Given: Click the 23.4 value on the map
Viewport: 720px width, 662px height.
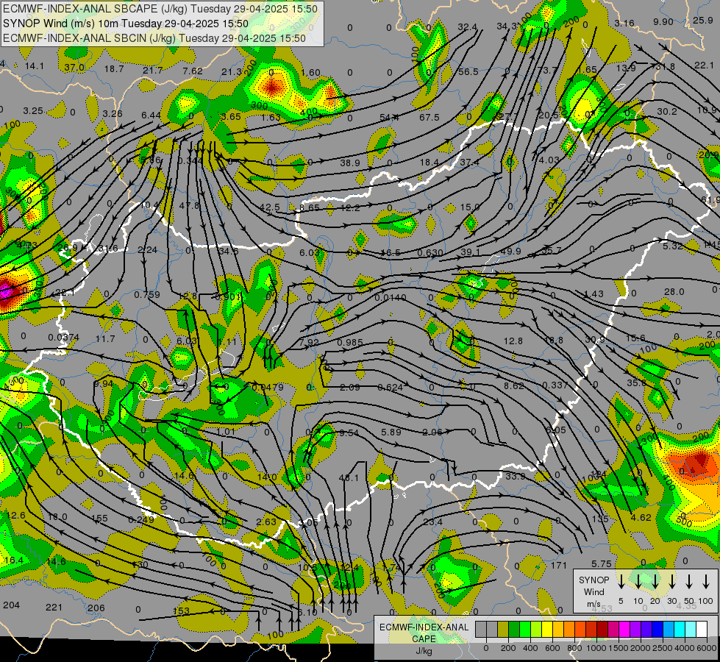Looking at the screenshot, I should point(433,522).
